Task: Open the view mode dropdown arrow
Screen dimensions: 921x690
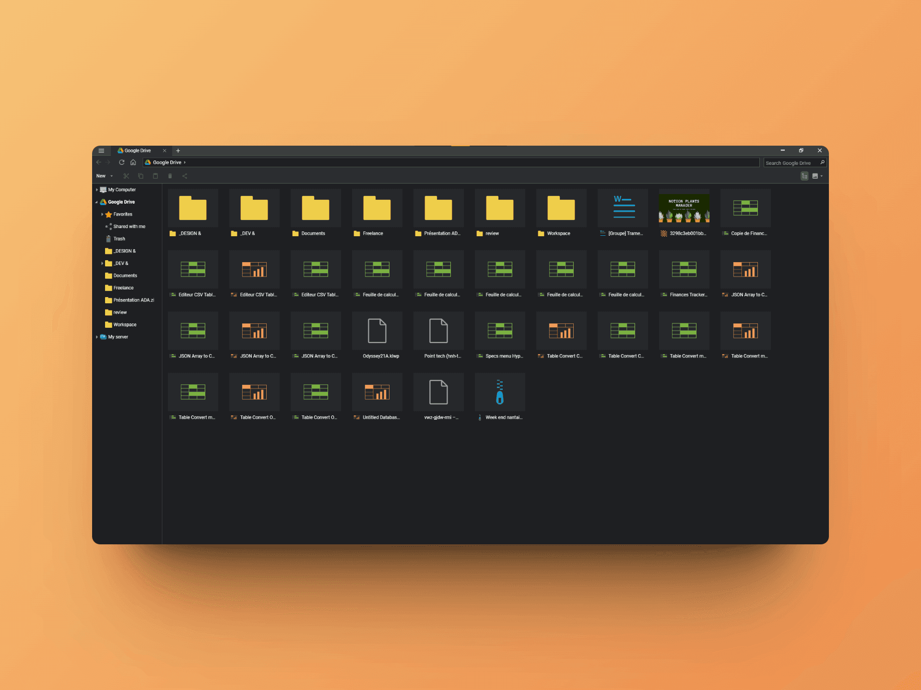Action: (822, 176)
